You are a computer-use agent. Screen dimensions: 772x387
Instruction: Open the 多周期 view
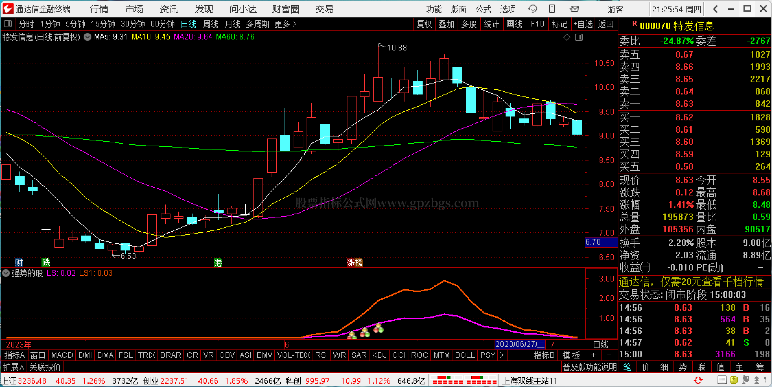258,24
